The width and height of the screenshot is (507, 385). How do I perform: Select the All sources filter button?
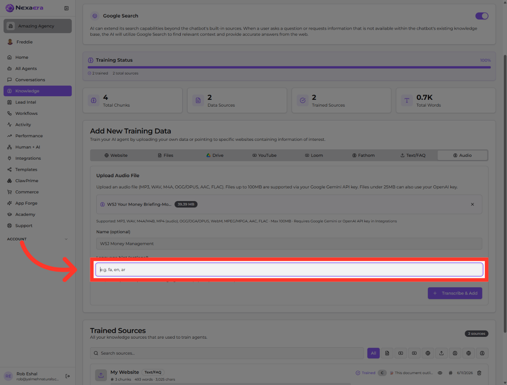[x=373, y=353]
